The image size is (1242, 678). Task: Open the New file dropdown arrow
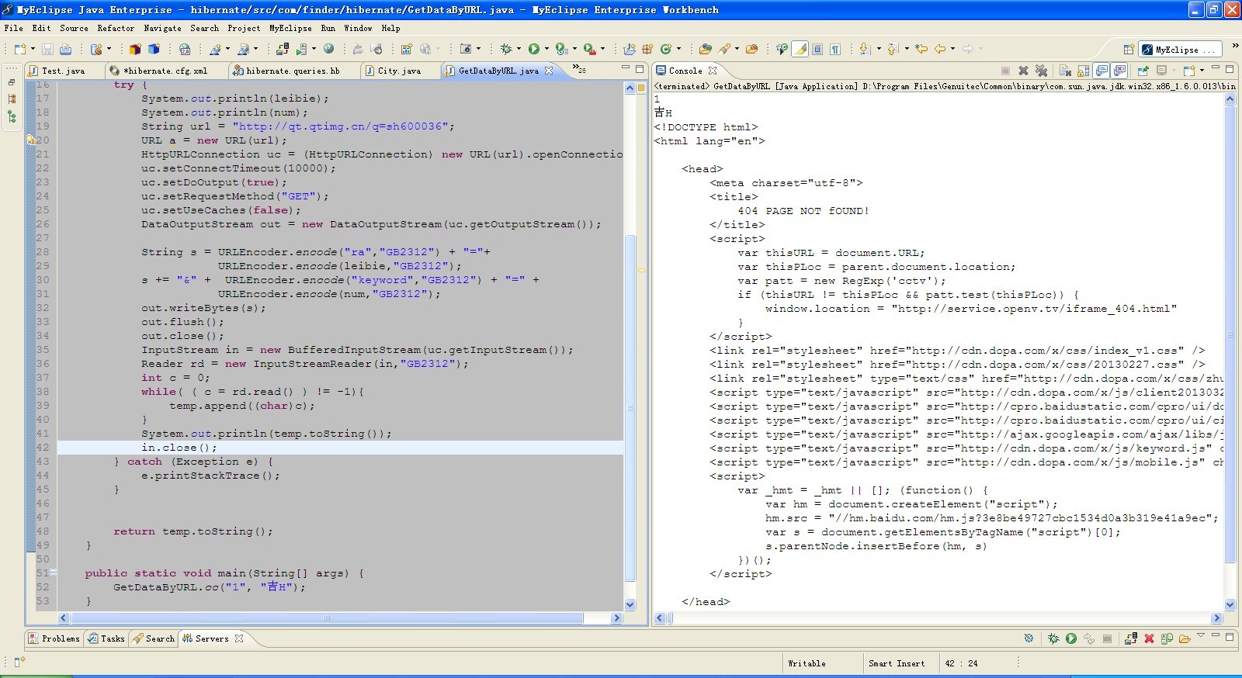coord(33,49)
